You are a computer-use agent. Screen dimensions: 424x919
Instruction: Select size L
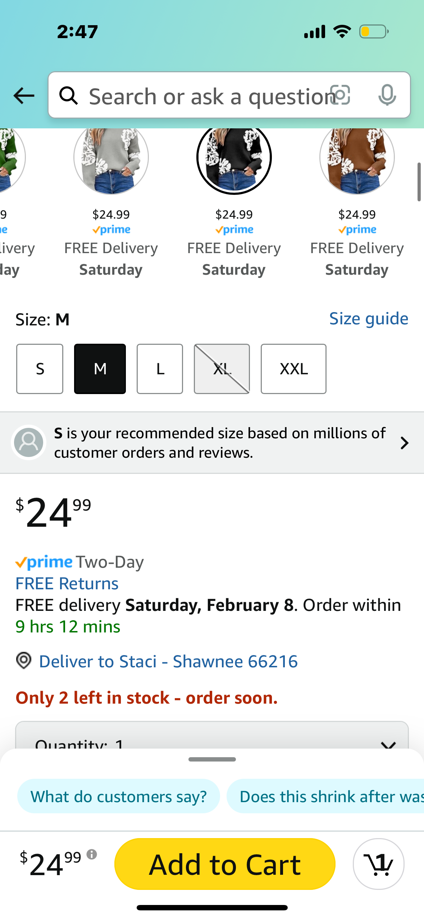point(160,369)
